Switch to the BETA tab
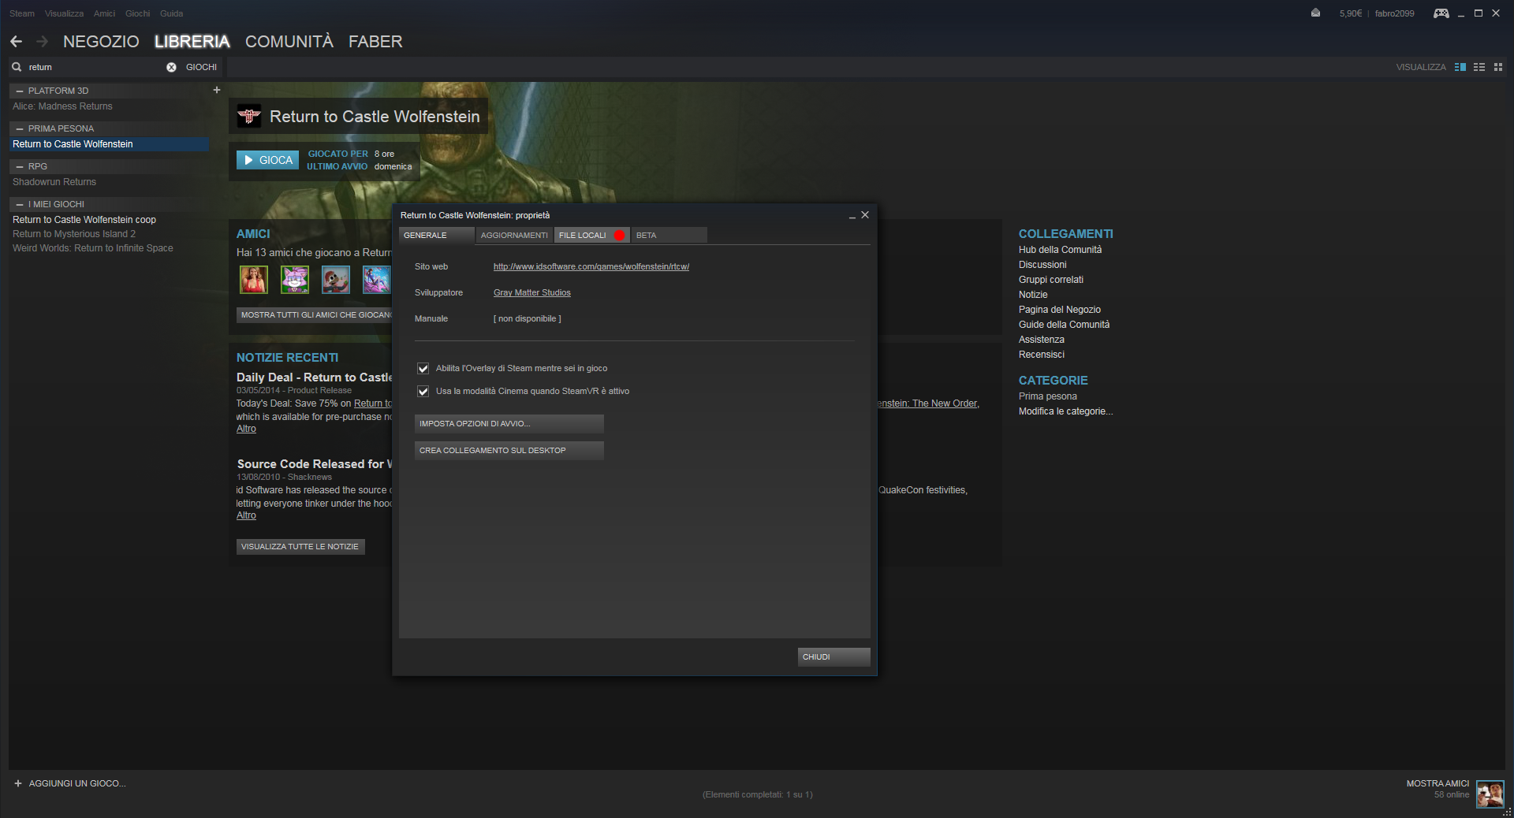The width and height of the screenshot is (1514, 818). click(669, 235)
